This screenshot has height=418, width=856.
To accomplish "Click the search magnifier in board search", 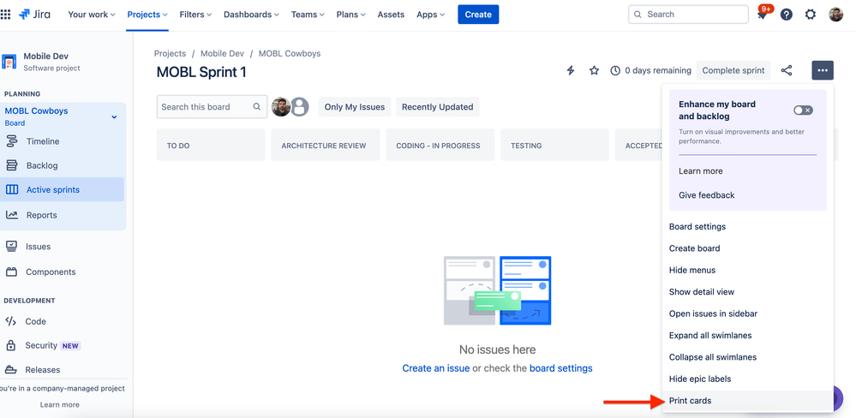I will click(256, 107).
